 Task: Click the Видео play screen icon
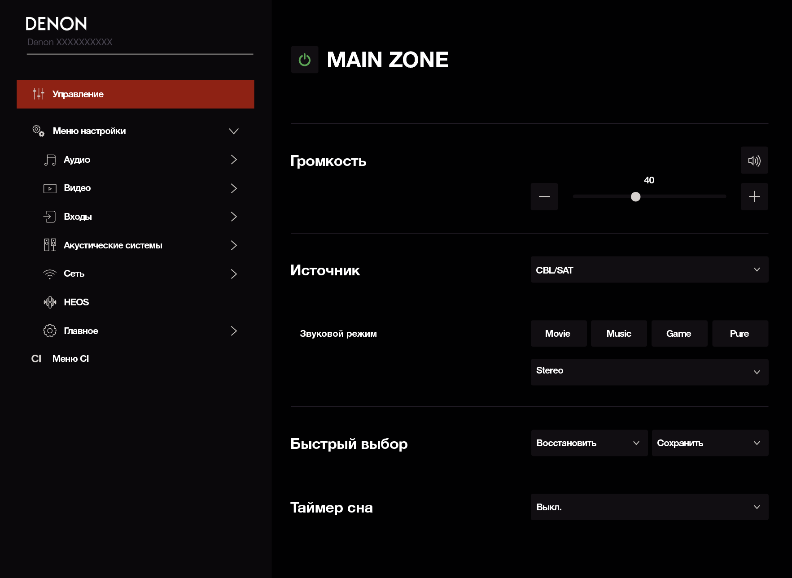50,188
